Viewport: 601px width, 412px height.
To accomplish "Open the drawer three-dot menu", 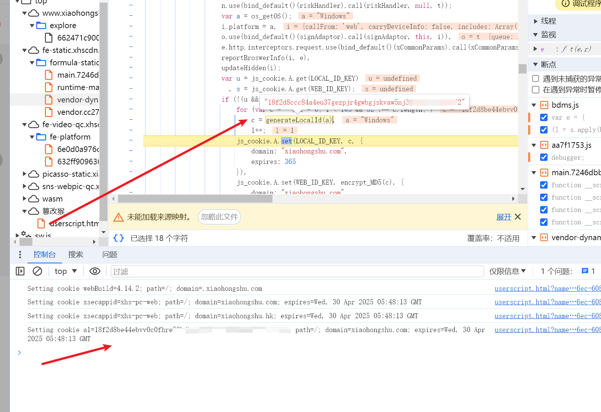I will [20, 255].
